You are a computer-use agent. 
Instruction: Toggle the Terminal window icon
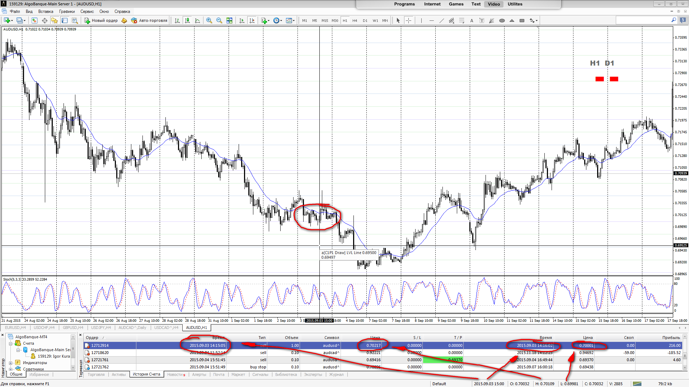point(65,20)
